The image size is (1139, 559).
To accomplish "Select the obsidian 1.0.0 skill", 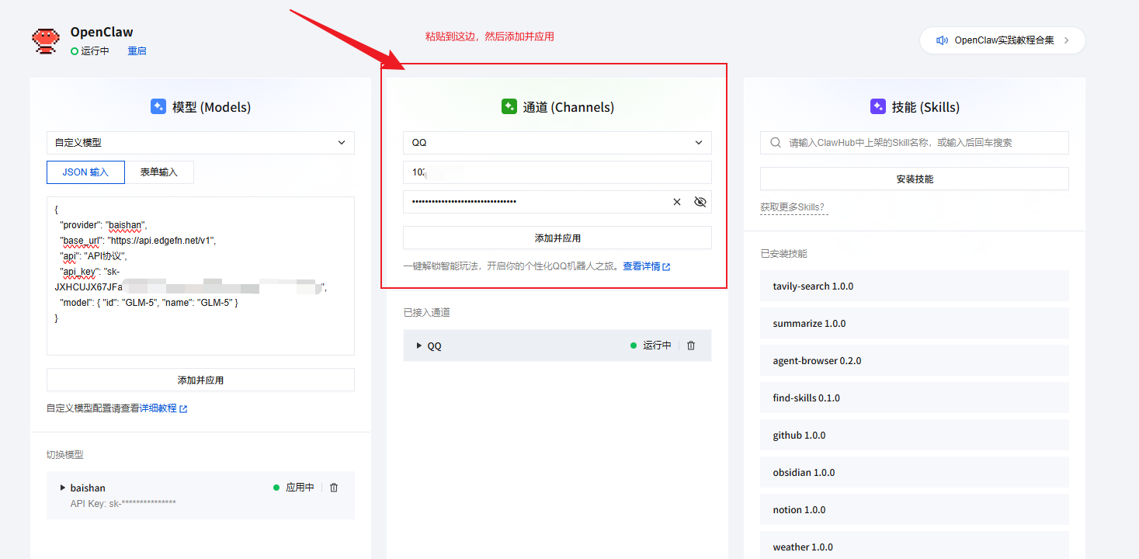I will click(x=914, y=472).
